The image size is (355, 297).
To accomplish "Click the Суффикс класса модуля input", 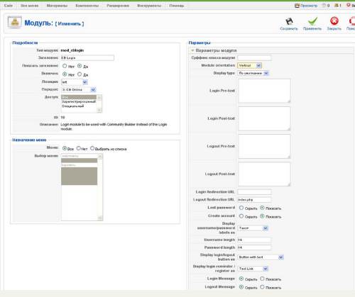I will pyautogui.click(x=254, y=57).
